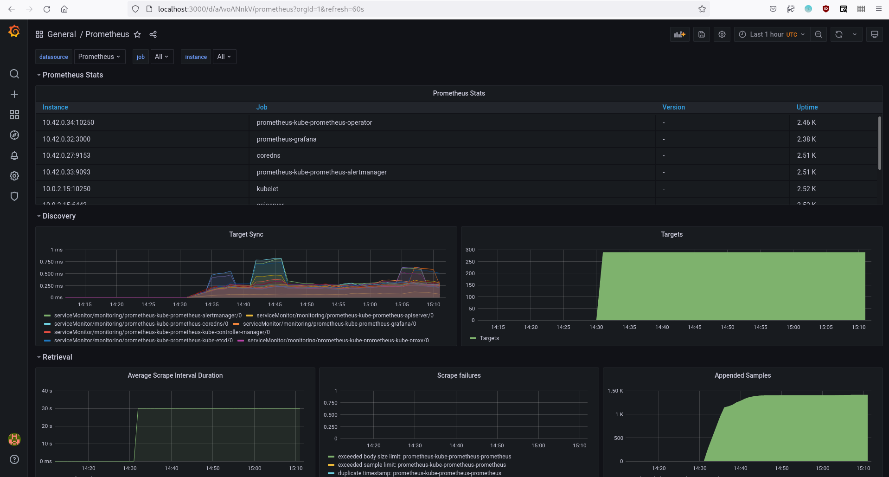Open the General folder breadcrumb
889x477 pixels.
coord(62,34)
